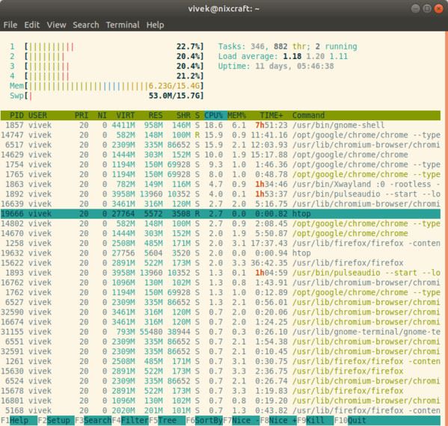Select process row with PID 14747
This screenshot has height=426, width=448.
pos(221,135)
